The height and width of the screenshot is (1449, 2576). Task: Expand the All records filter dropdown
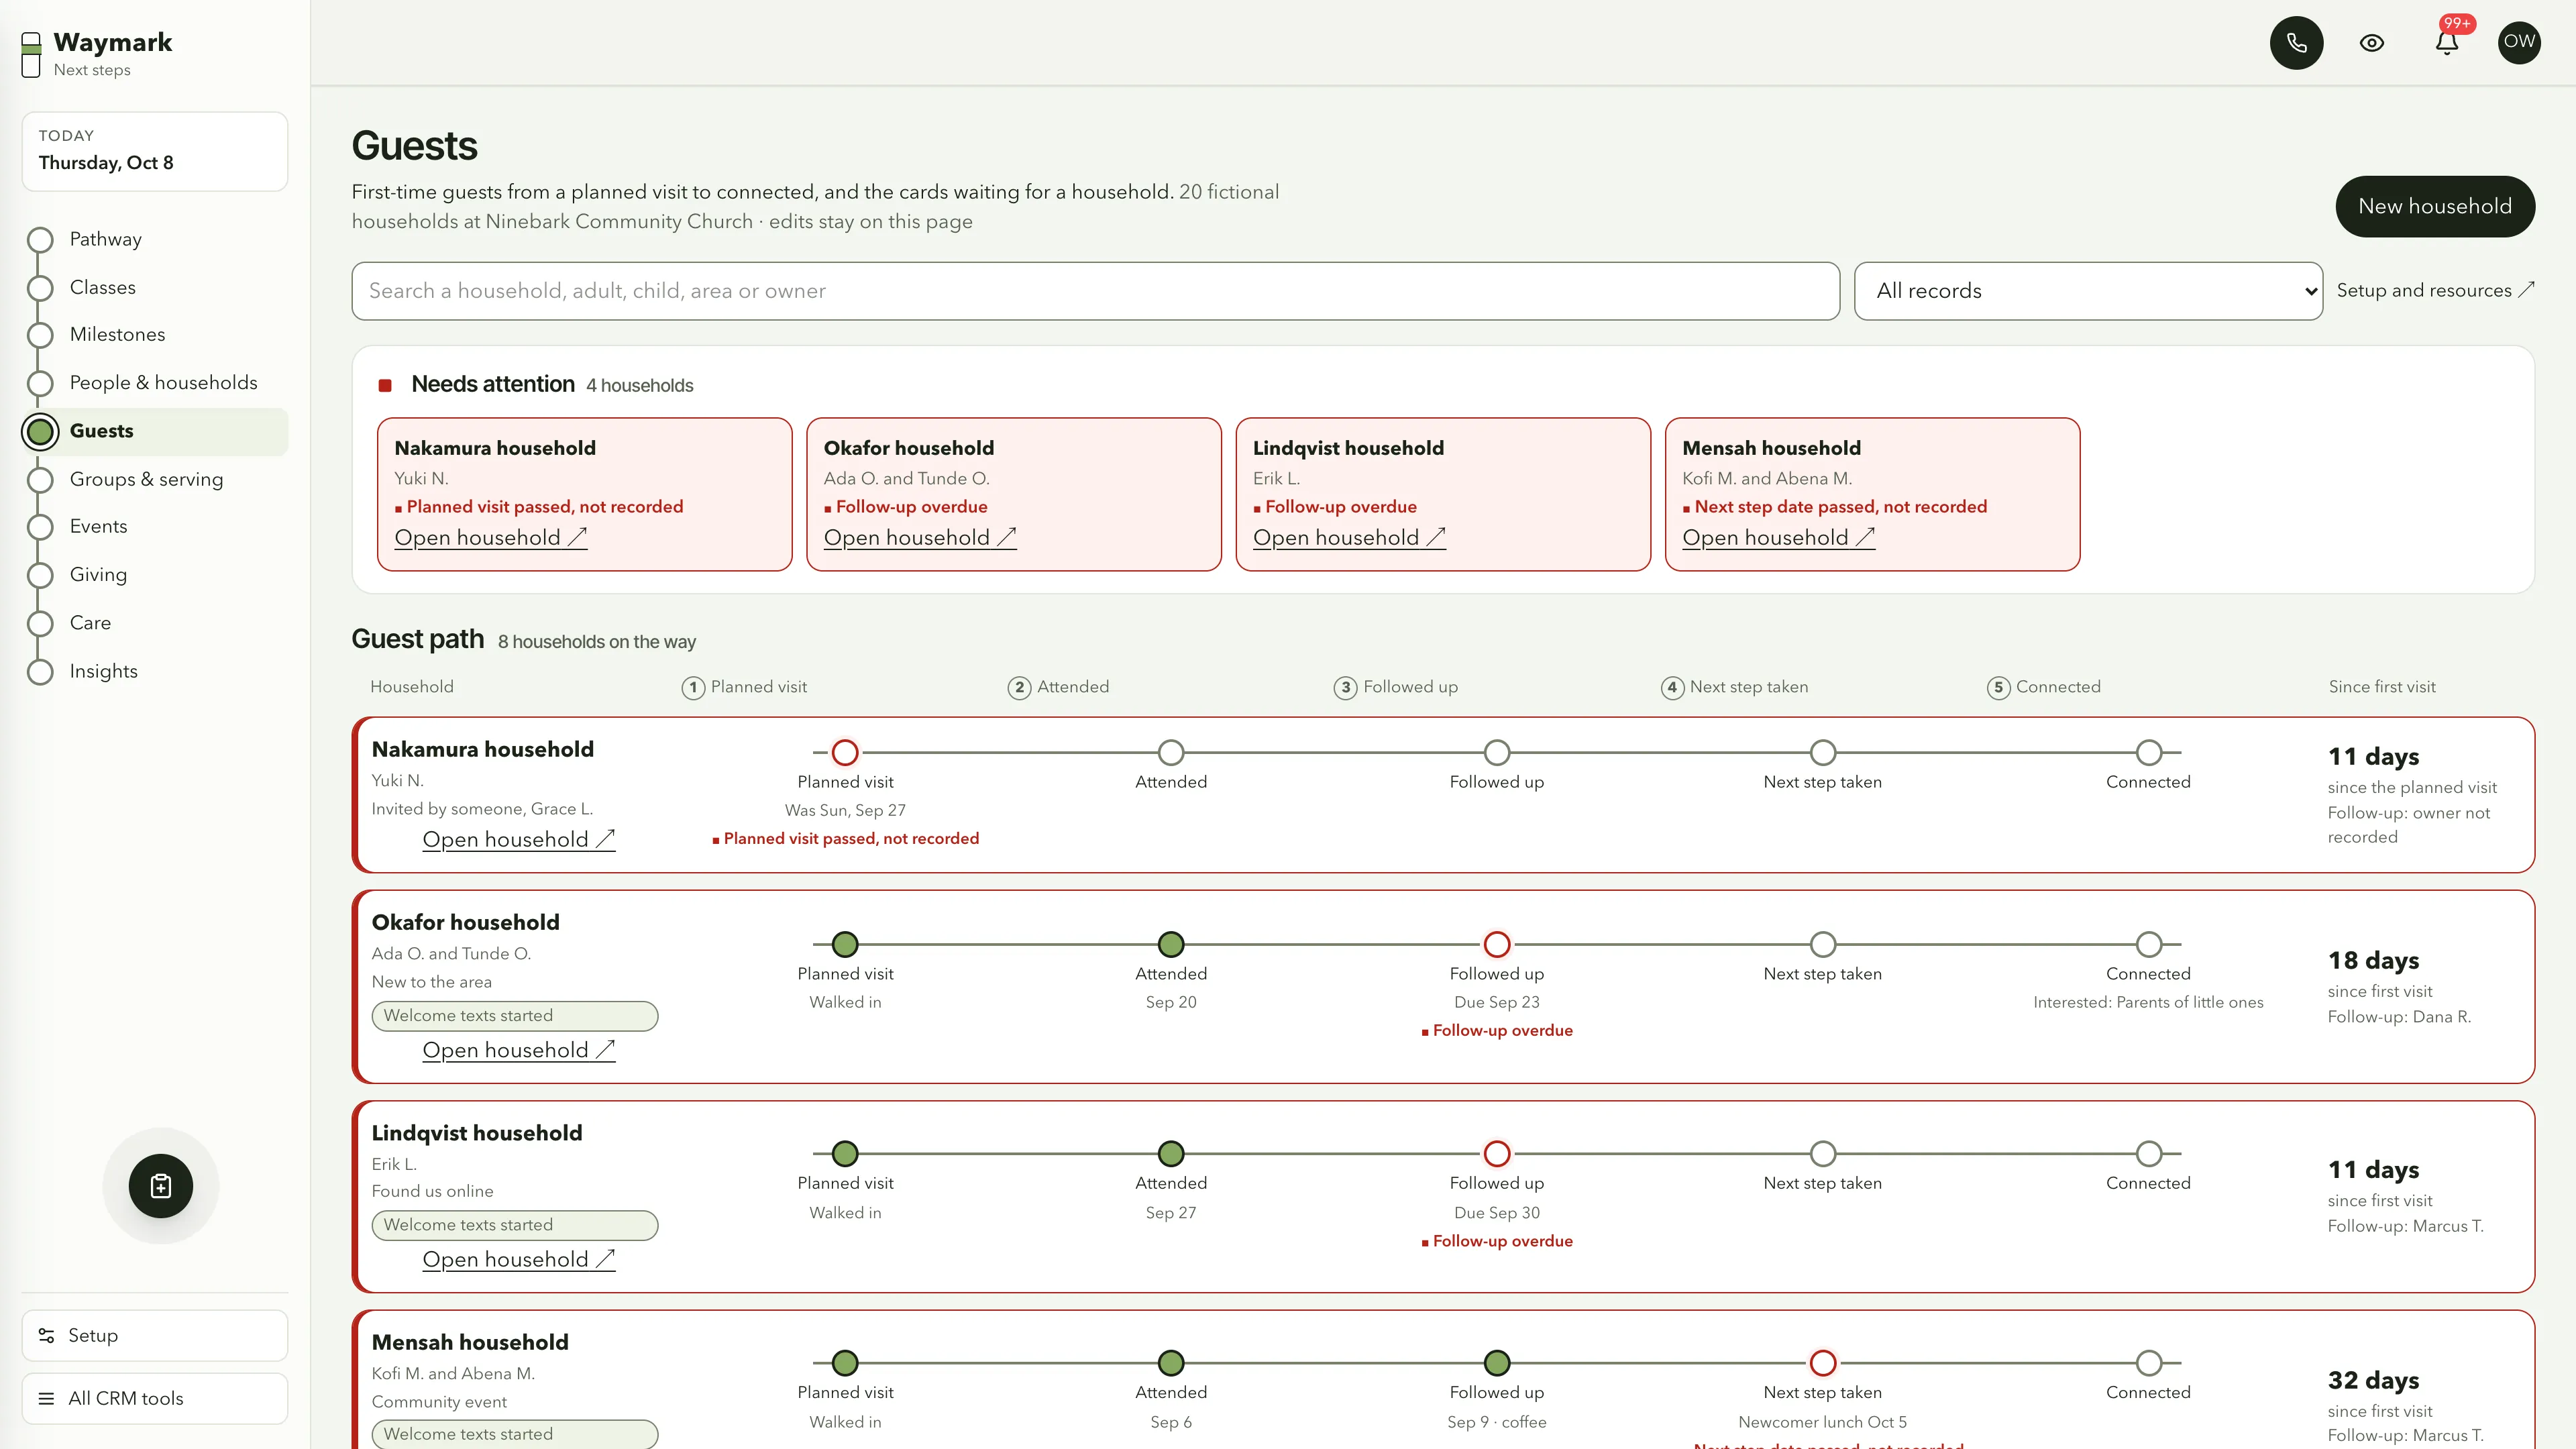[x=2088, y=291]
